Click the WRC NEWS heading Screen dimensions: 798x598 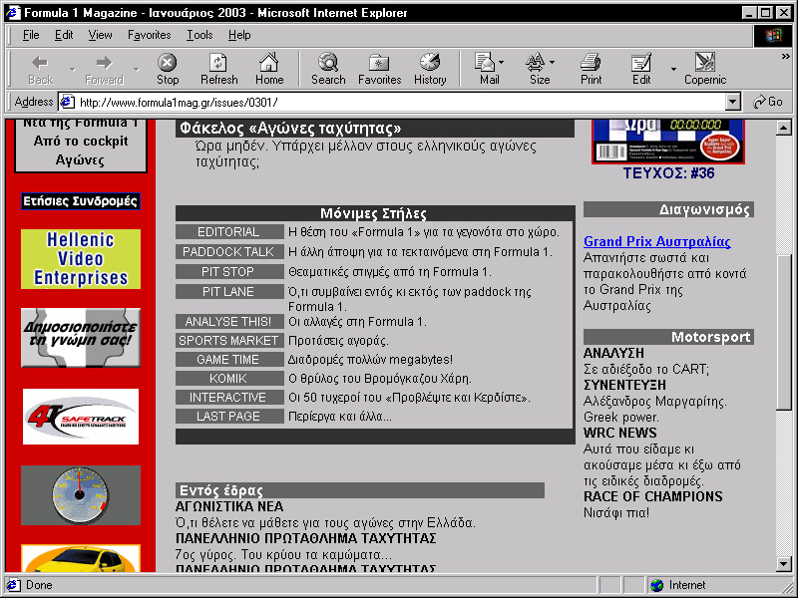(x=619, y=433)
